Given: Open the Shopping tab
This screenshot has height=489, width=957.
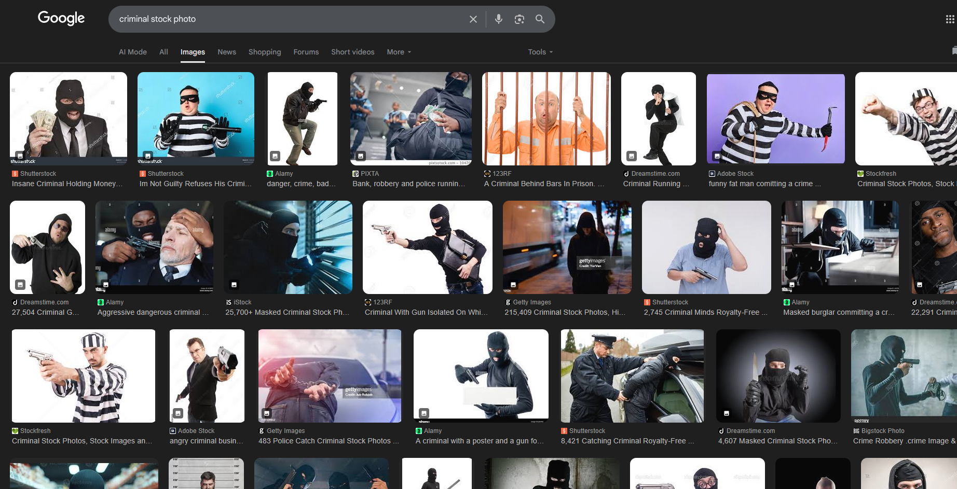Looking at the screenshot, I should click(265, 52).
